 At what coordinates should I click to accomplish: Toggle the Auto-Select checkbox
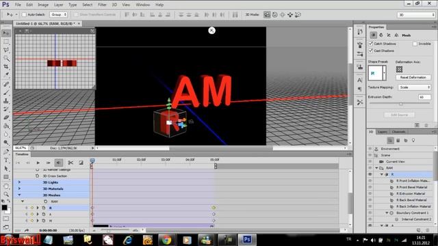tap(24, 14)
